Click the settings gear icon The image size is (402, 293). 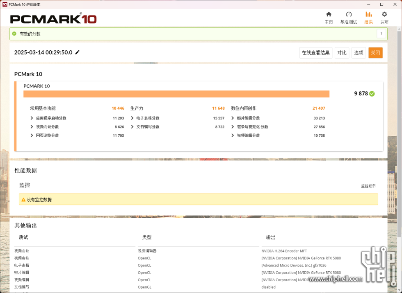(x=384, y=14)
